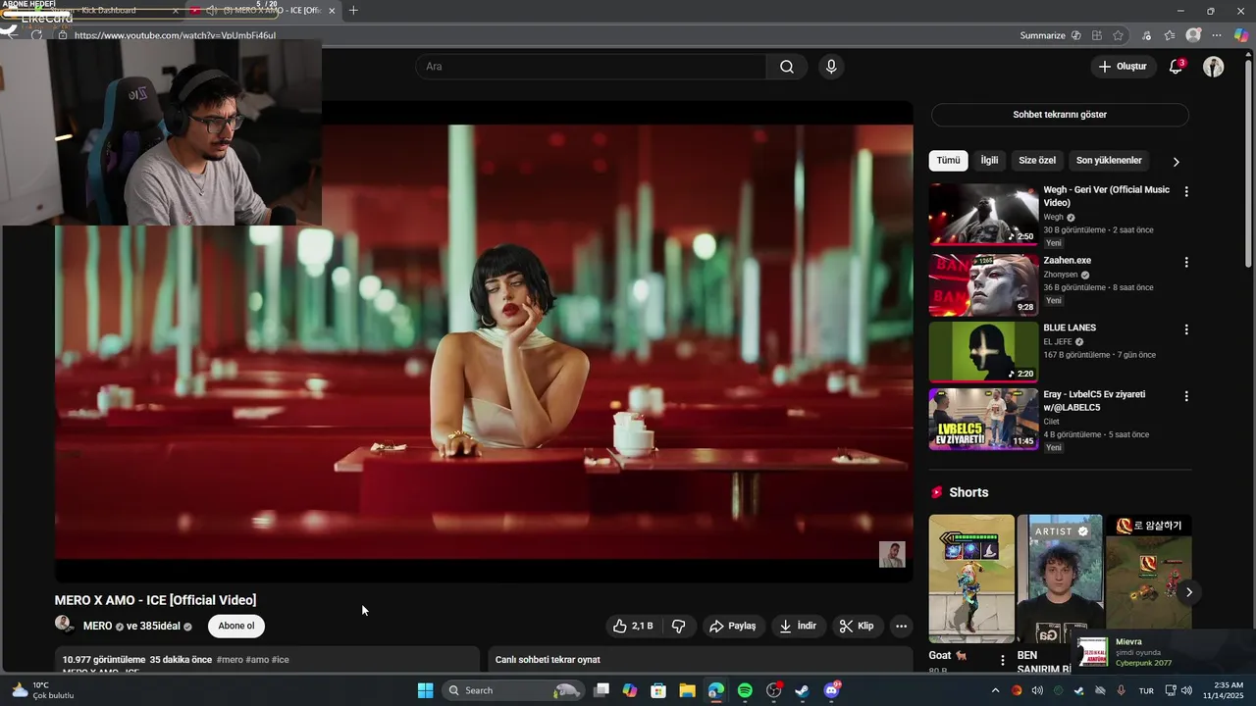Viewport: 1256px width, 706px height.
Task: Open taskbar Copilot app icon
Action: pos(630,690)
